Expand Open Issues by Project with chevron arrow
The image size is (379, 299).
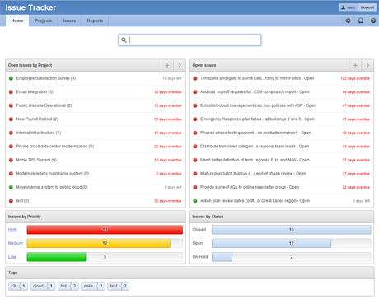click(x=180, y=65)
